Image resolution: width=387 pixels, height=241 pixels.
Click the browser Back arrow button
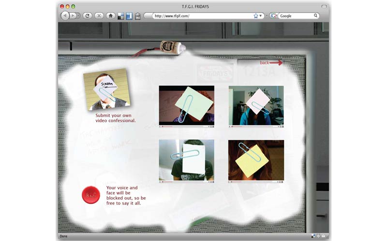(x=65, y=16)
